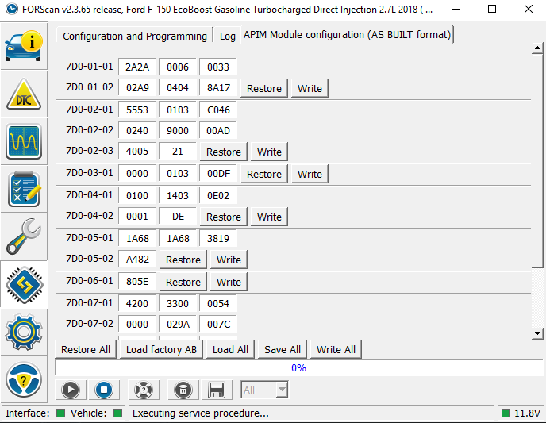This screenshot has height=423, width=546.
Task: Click Restore for row 7D0-02-03
Action: [x=224, y=152]
